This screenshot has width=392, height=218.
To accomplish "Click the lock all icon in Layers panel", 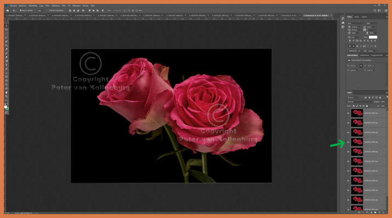I will click(367, 106).
